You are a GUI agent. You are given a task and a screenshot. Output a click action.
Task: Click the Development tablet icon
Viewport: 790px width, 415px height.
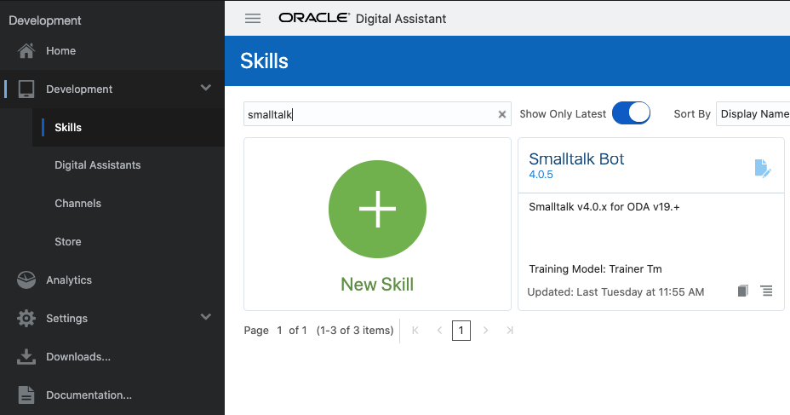pyautogui.click(x=26, y=89)
